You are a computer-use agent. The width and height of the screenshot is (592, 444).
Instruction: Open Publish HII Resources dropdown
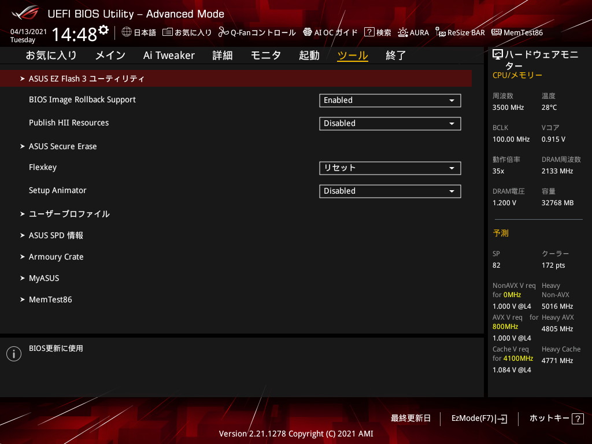390,124
